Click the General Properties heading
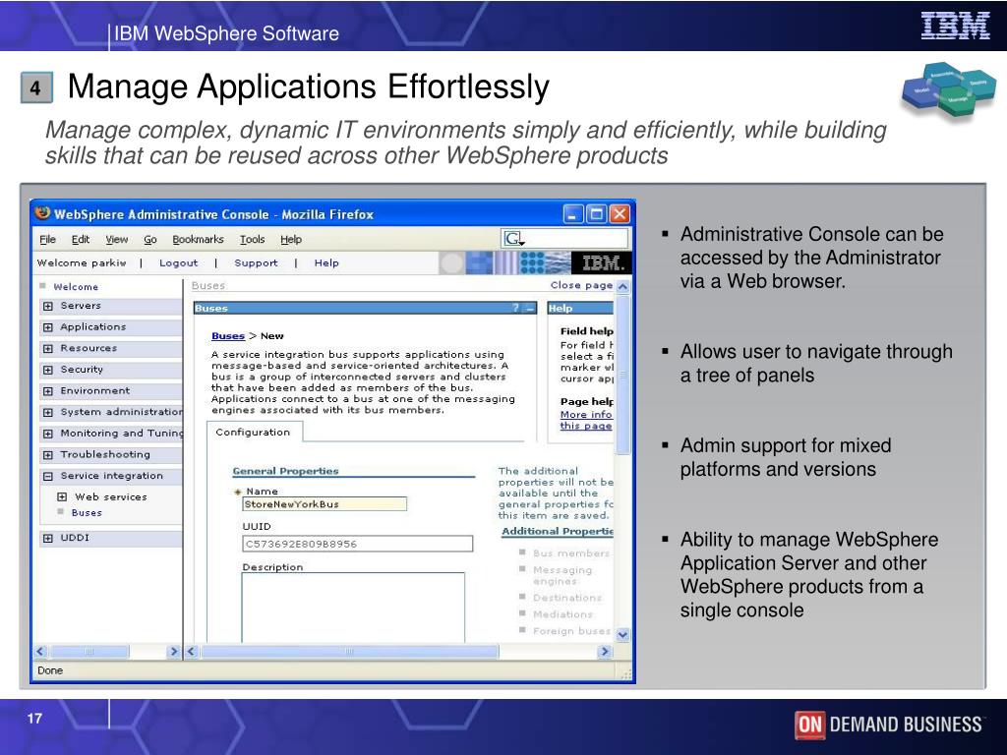The height and width of the screenshot is (755, 1007). pos(285,471)
